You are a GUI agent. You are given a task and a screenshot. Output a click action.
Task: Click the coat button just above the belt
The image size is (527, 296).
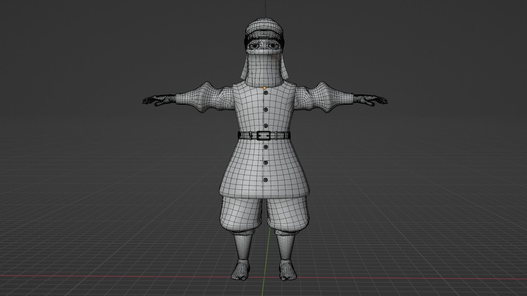pyautogui.click(x=265, y=126)
